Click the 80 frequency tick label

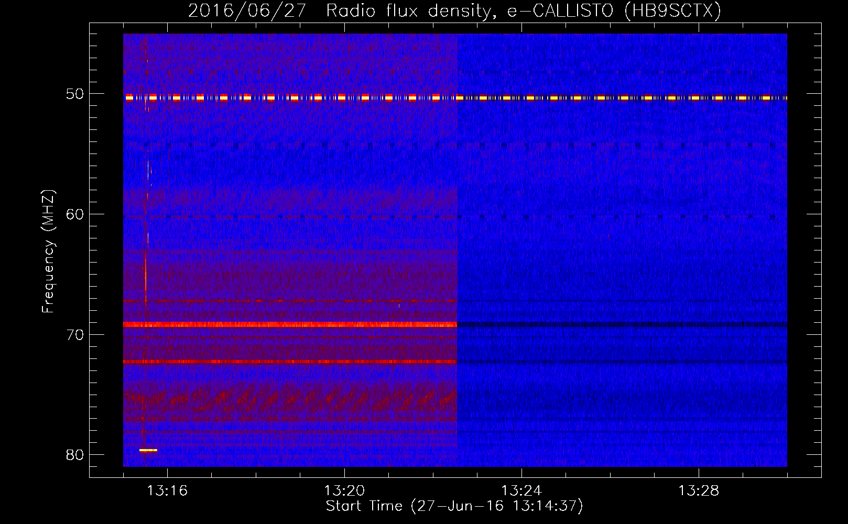(75, 455)
